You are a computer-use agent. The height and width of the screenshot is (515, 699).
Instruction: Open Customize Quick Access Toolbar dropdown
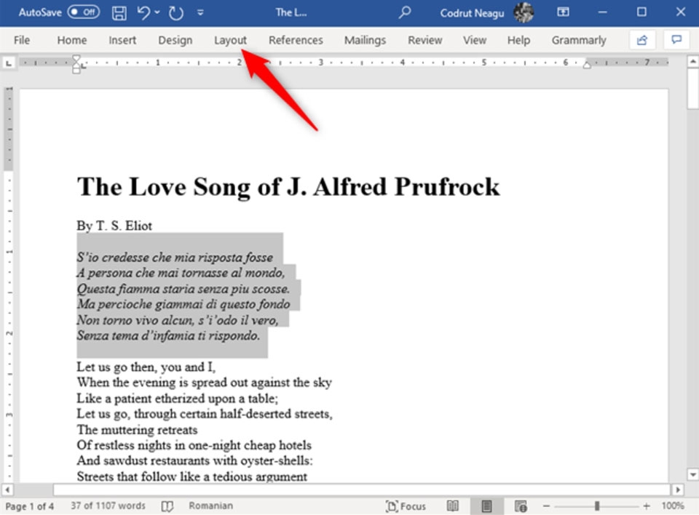tap(200, 12)
